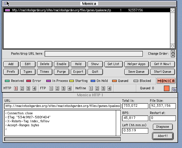The width and height of the screenshot is (182, 148).
Task: Click the Left time remaining field
Action: [135, 131]
